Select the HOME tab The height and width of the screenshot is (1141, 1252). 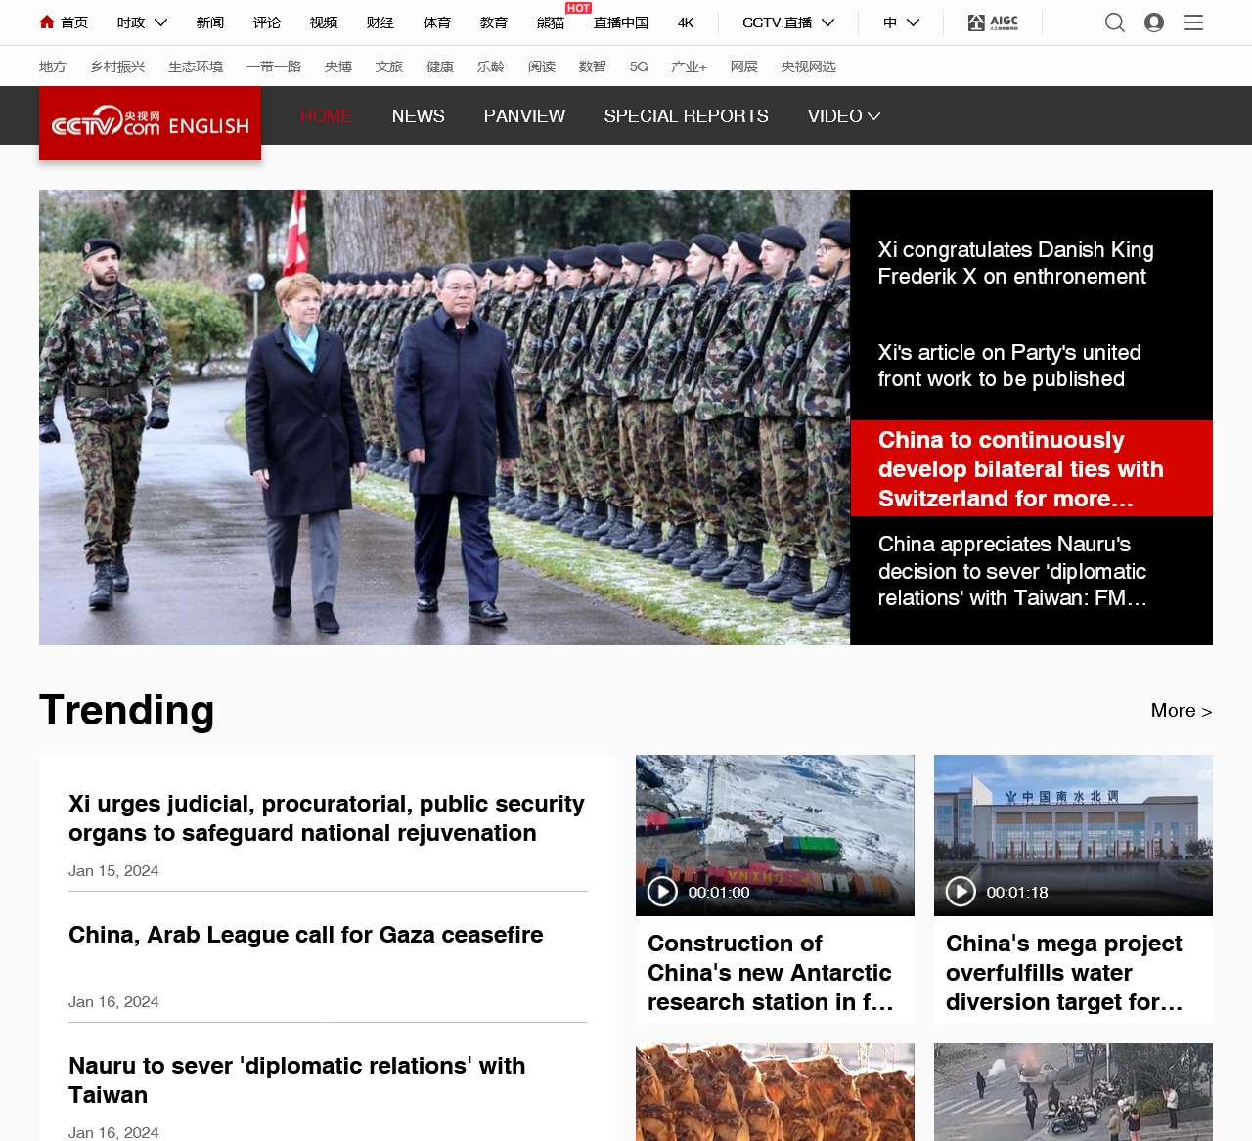[326, 116]
